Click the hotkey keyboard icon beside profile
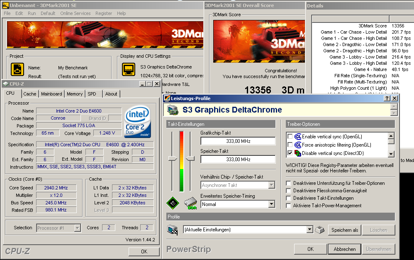Screen dimensions: 414x260 click(319, 230)
